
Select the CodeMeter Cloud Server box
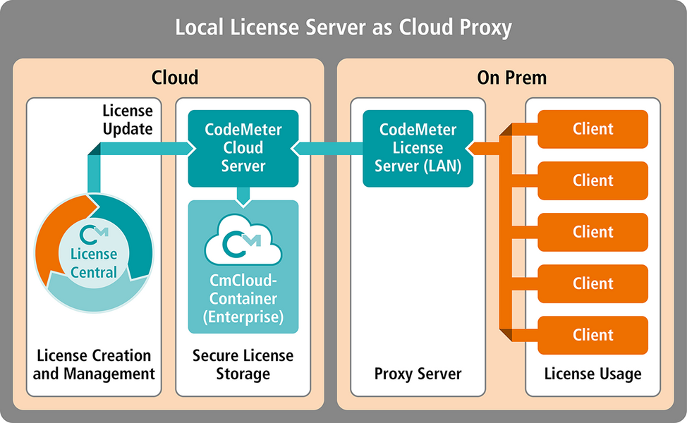tap(243, 149)
